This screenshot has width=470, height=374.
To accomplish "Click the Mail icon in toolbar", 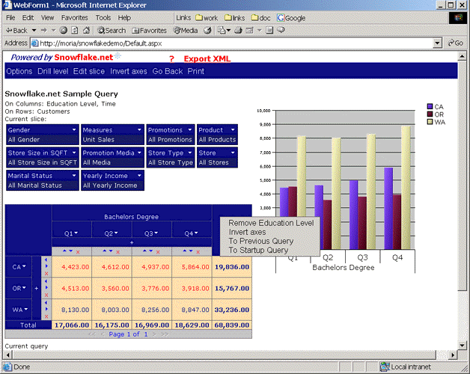I will pyautogui.click(x=222, y=30).
